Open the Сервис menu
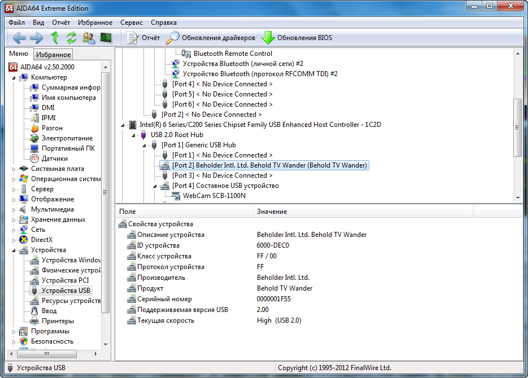The image size is (528, 378). 132,23
